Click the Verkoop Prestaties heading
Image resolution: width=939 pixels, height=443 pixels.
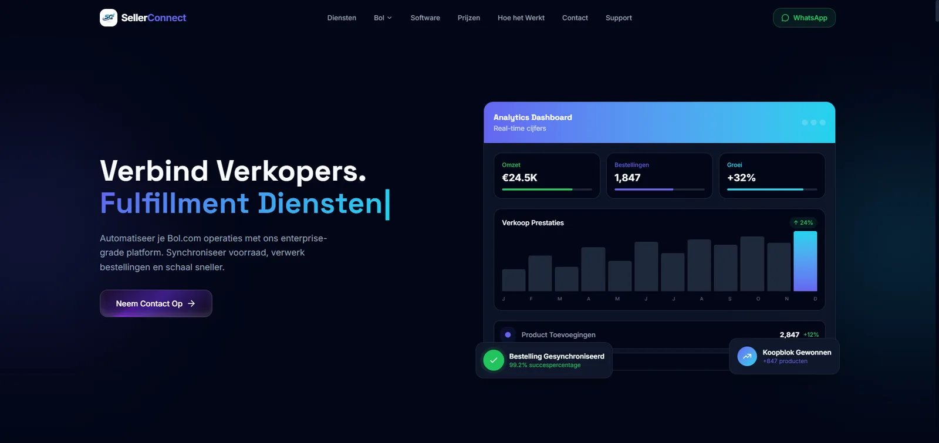click(x=533, y=223)
